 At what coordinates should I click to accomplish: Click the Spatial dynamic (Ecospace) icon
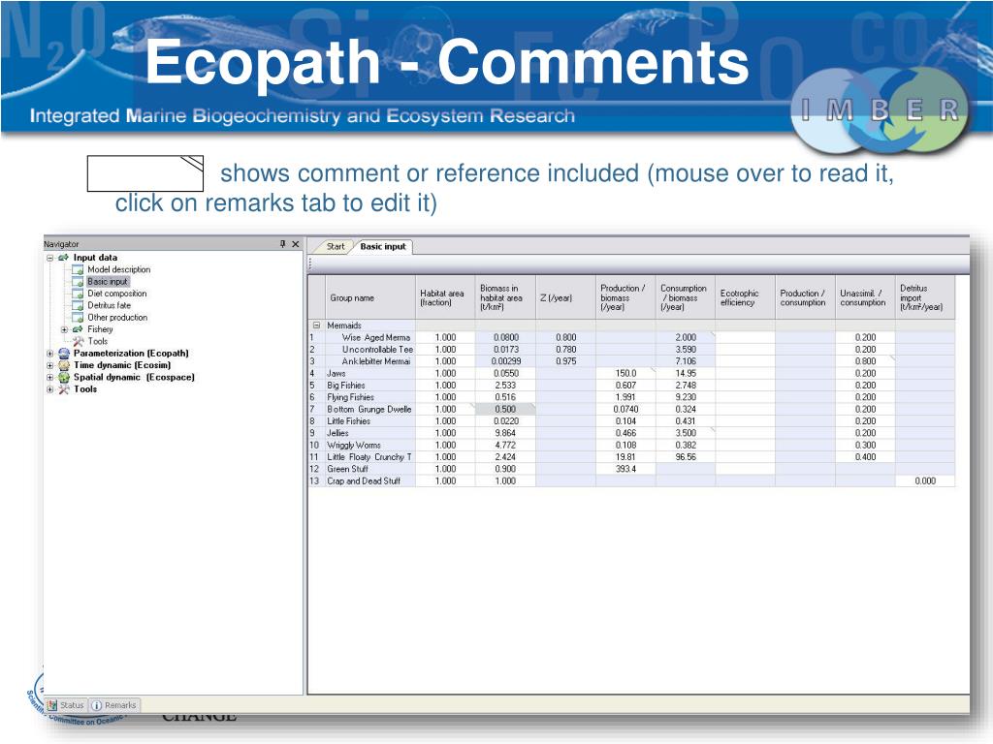coord(63,377)
